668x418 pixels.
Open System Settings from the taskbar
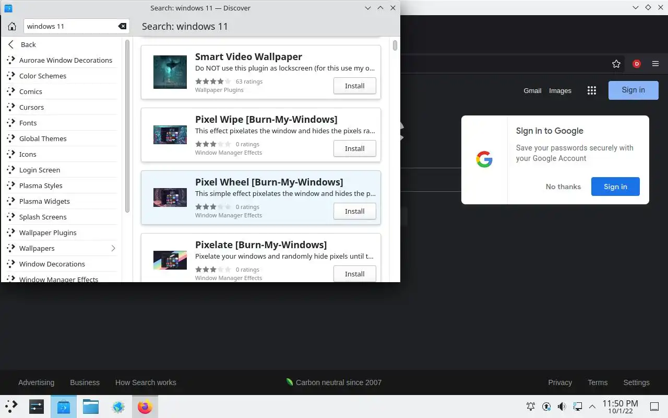tap(37, 407)
